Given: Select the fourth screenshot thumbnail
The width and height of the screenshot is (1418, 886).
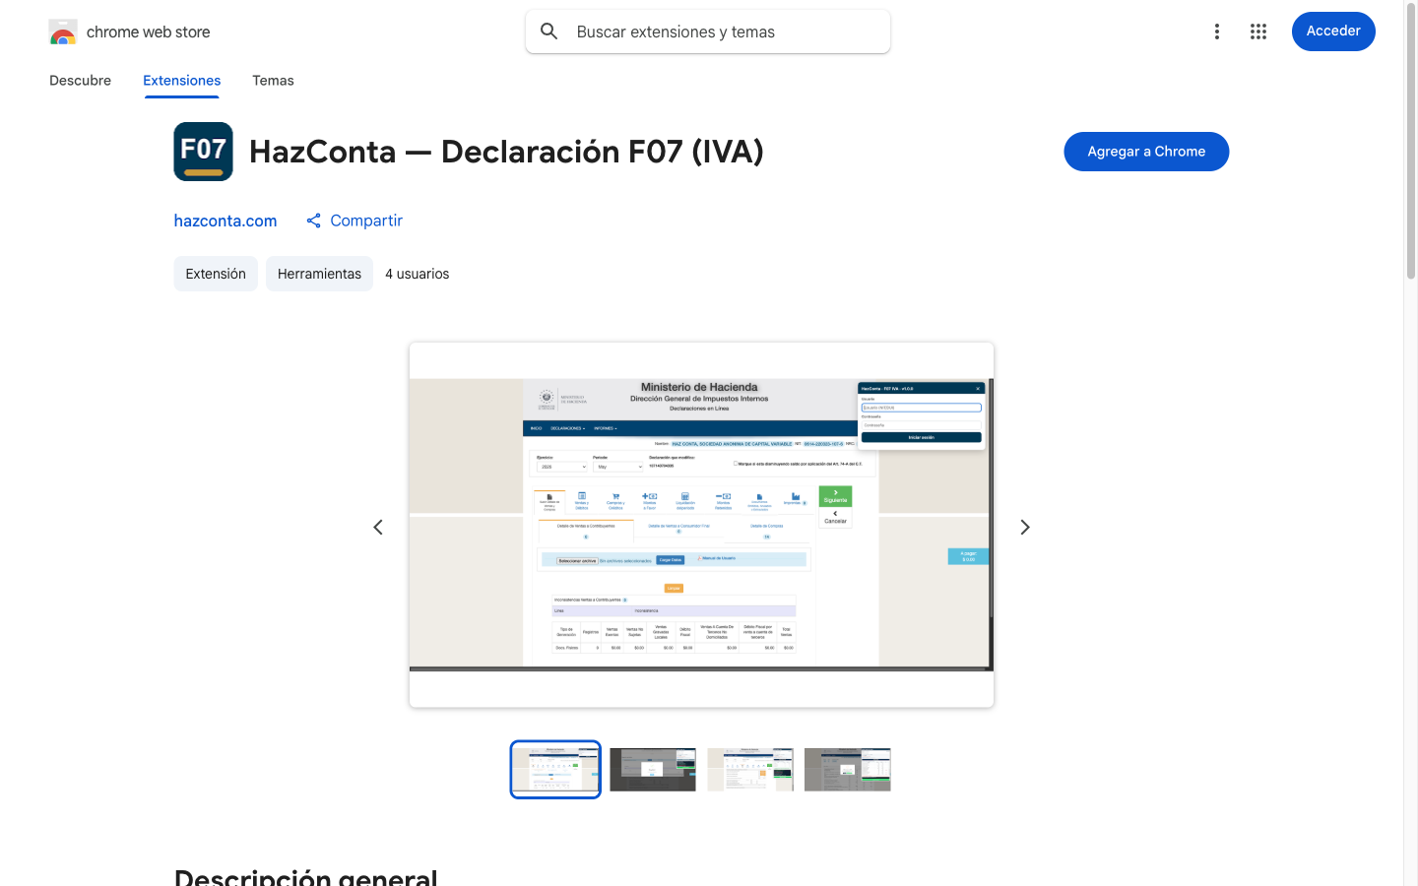Looking at the screenshot, I should pyautogui.click(x=848, y=770).
